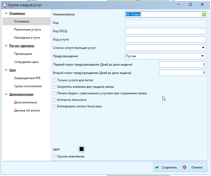Screen dimensions: 211x176
Task: Click the green plus icon in Наименование field
Action: click(203, 15)
